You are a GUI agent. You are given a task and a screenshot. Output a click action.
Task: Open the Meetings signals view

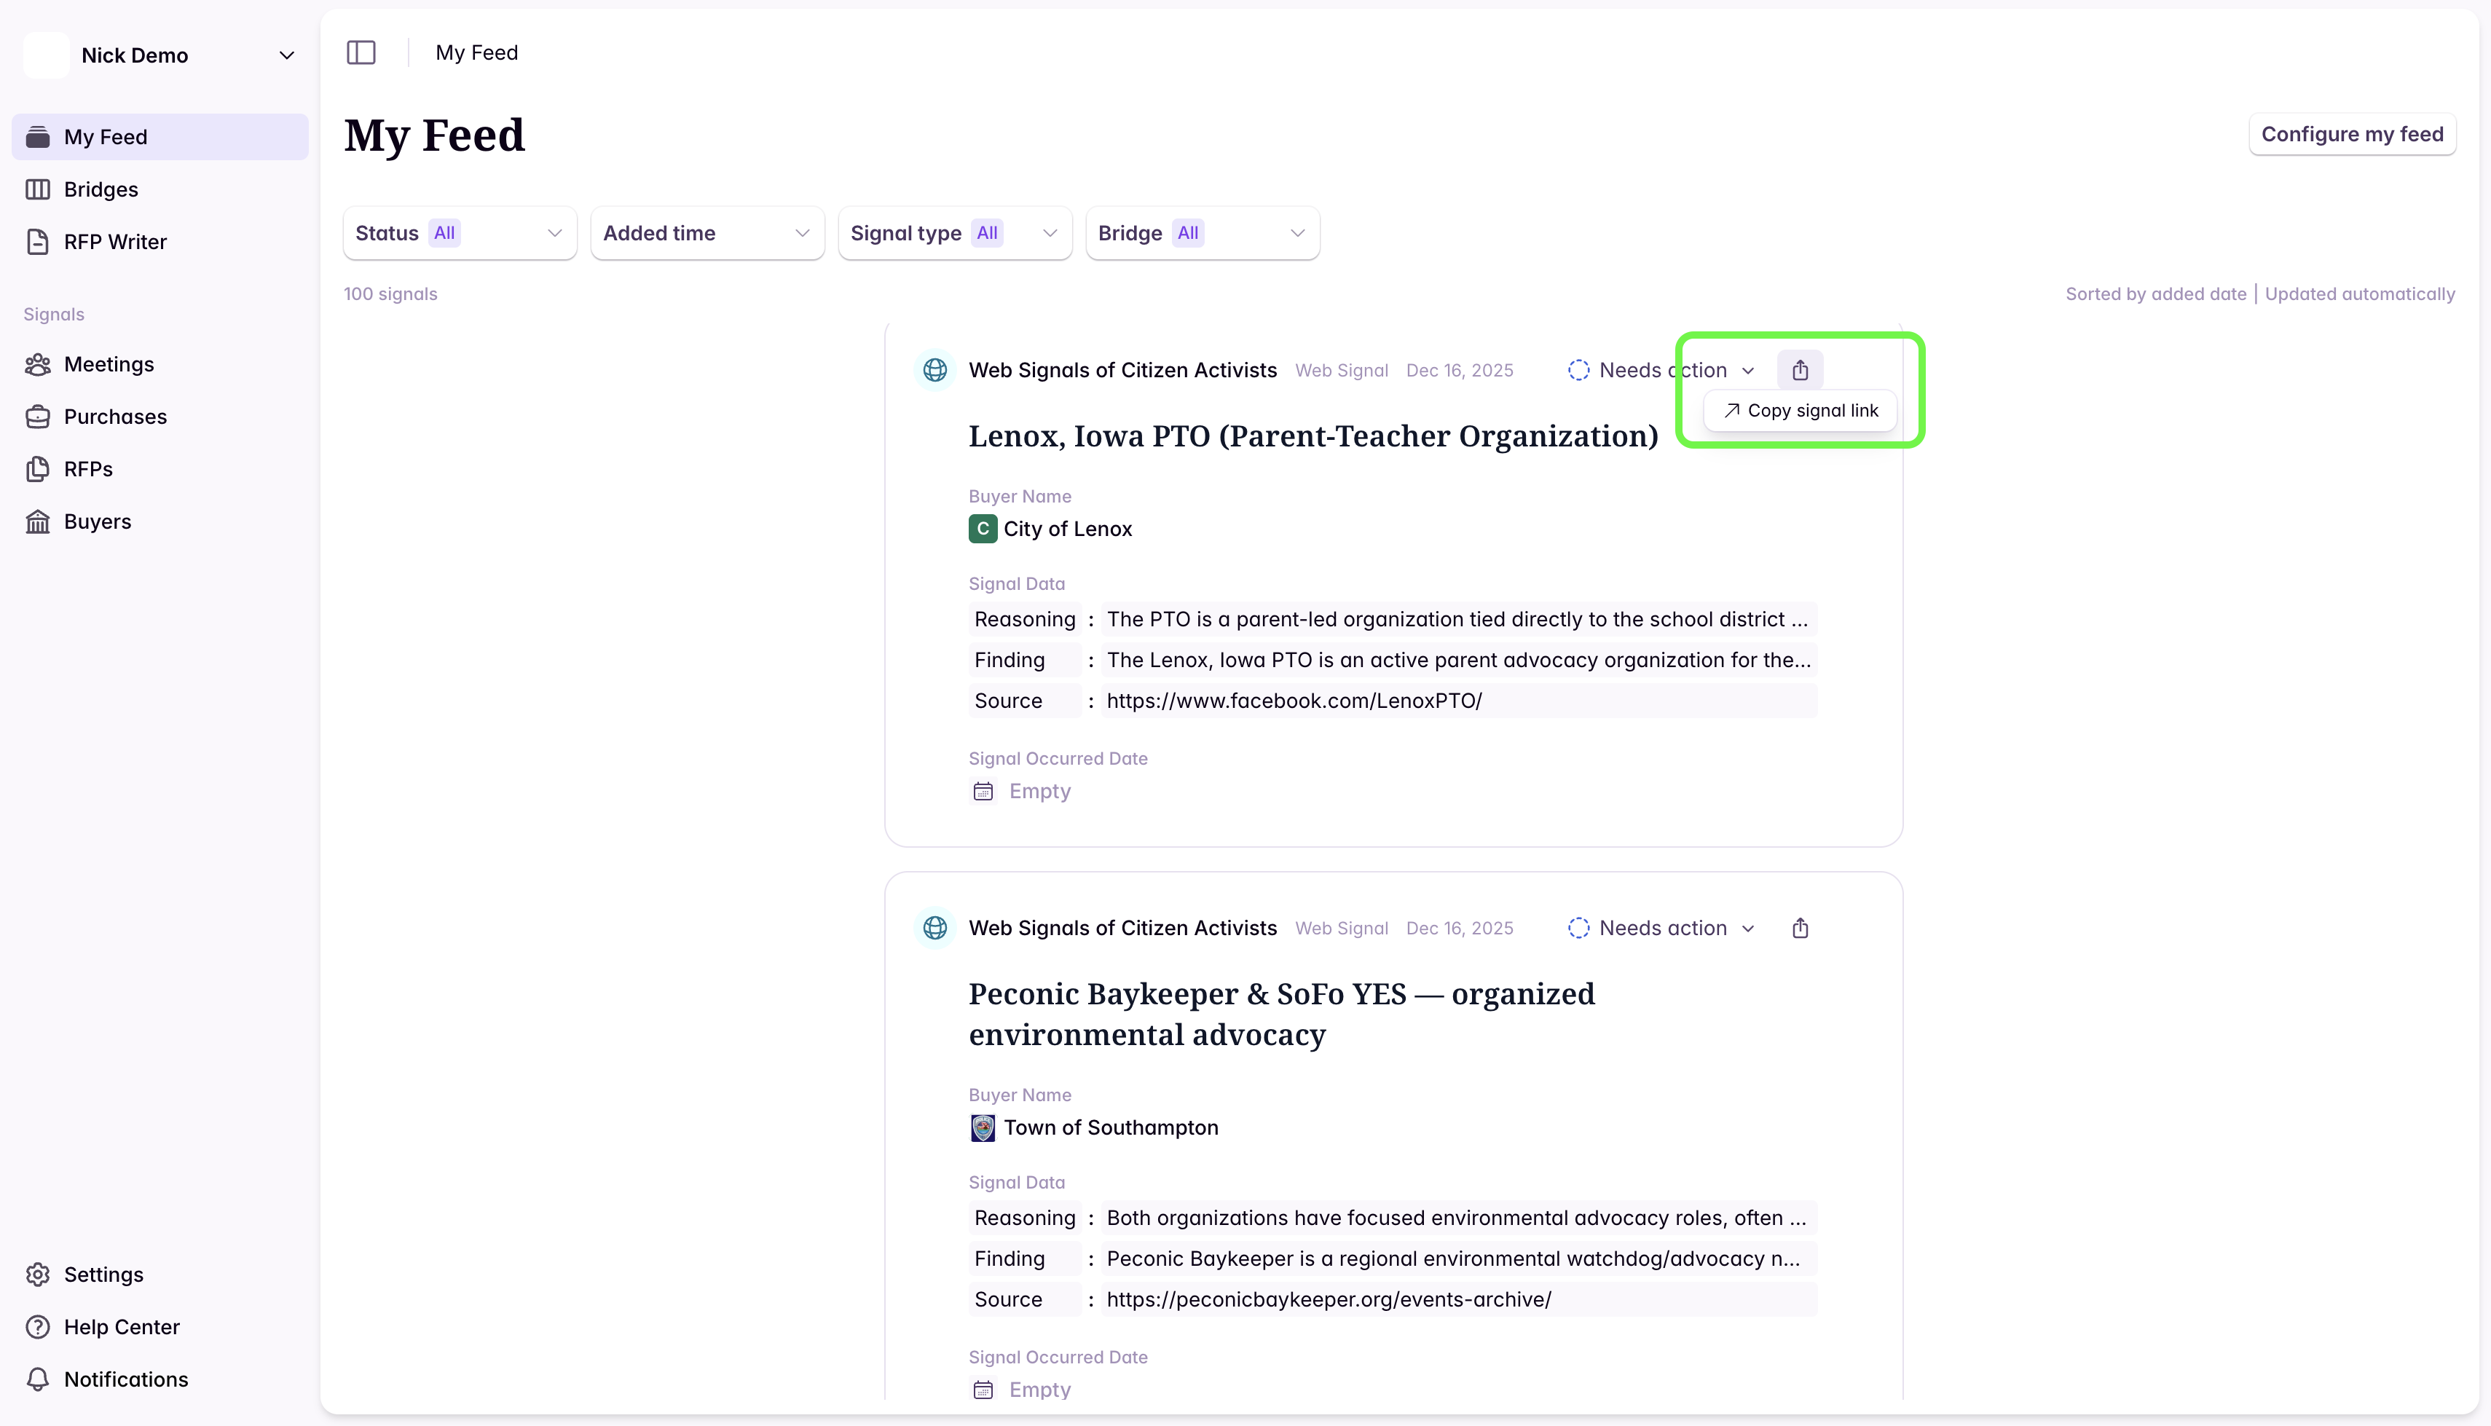pyautogui.click(x=109, y=363)
